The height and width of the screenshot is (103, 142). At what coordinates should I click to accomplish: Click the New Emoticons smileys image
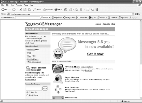58,89
